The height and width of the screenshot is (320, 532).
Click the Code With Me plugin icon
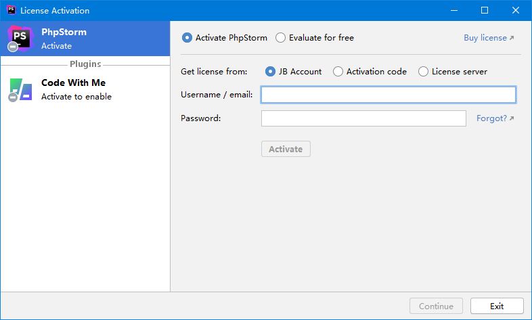[20, 89]
